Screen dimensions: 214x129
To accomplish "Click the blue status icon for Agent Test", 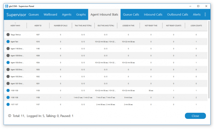I will (x=8, y=42).
